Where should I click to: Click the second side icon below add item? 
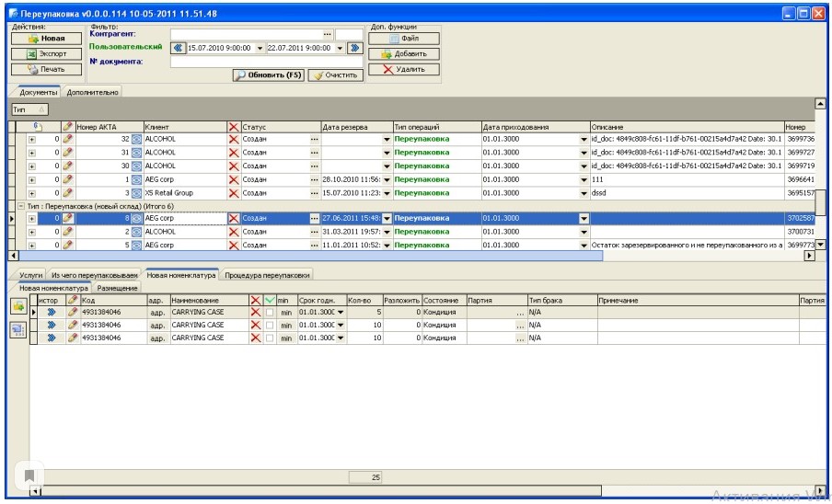click(x=17, y=331)
